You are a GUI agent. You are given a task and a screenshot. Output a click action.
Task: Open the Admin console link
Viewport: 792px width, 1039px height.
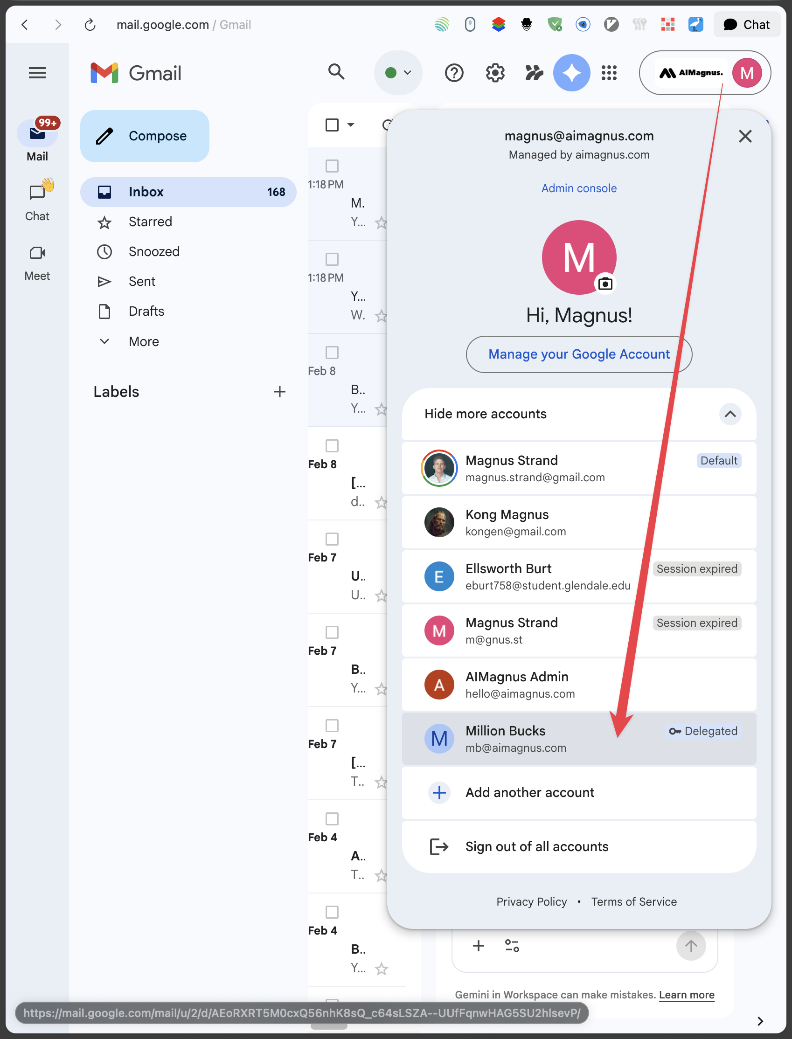point(578,188)
